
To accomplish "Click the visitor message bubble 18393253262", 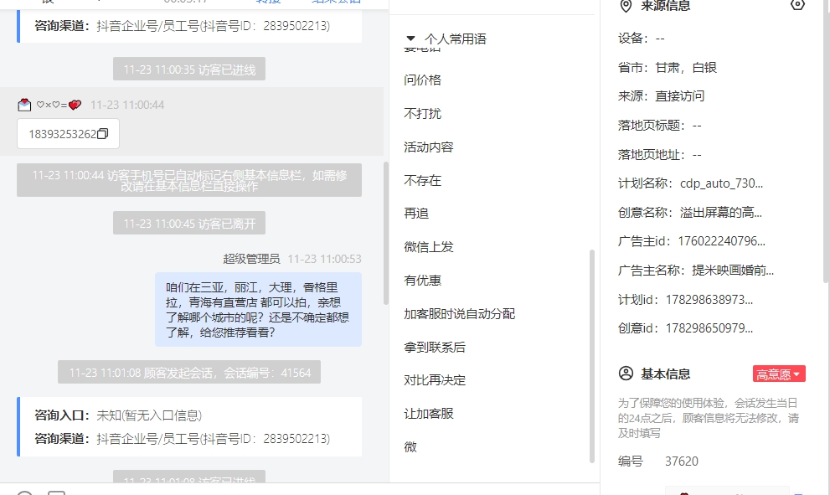I will click(x=69, y=133).
